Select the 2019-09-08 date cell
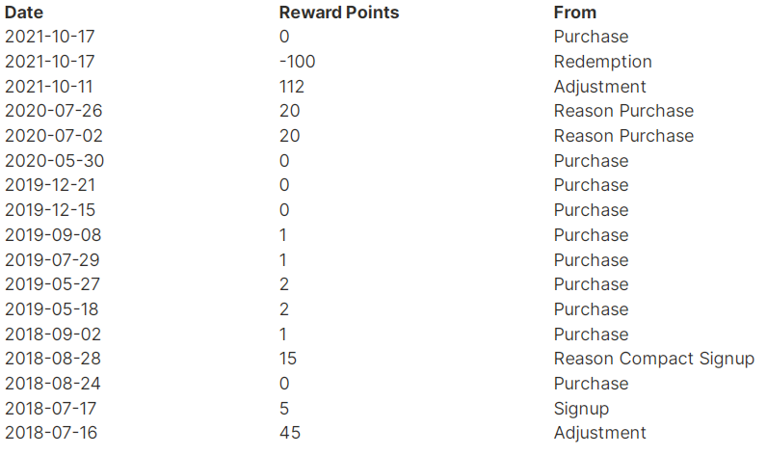Viewport: 767px width, 455px height. click(x=53, y=235)
